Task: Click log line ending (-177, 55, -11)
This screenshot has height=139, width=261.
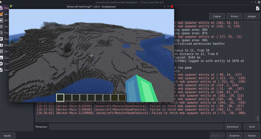Action: (208, 37)
